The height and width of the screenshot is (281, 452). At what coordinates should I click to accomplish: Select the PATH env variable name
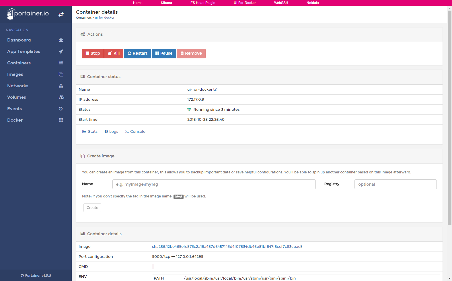coord(159,278)
